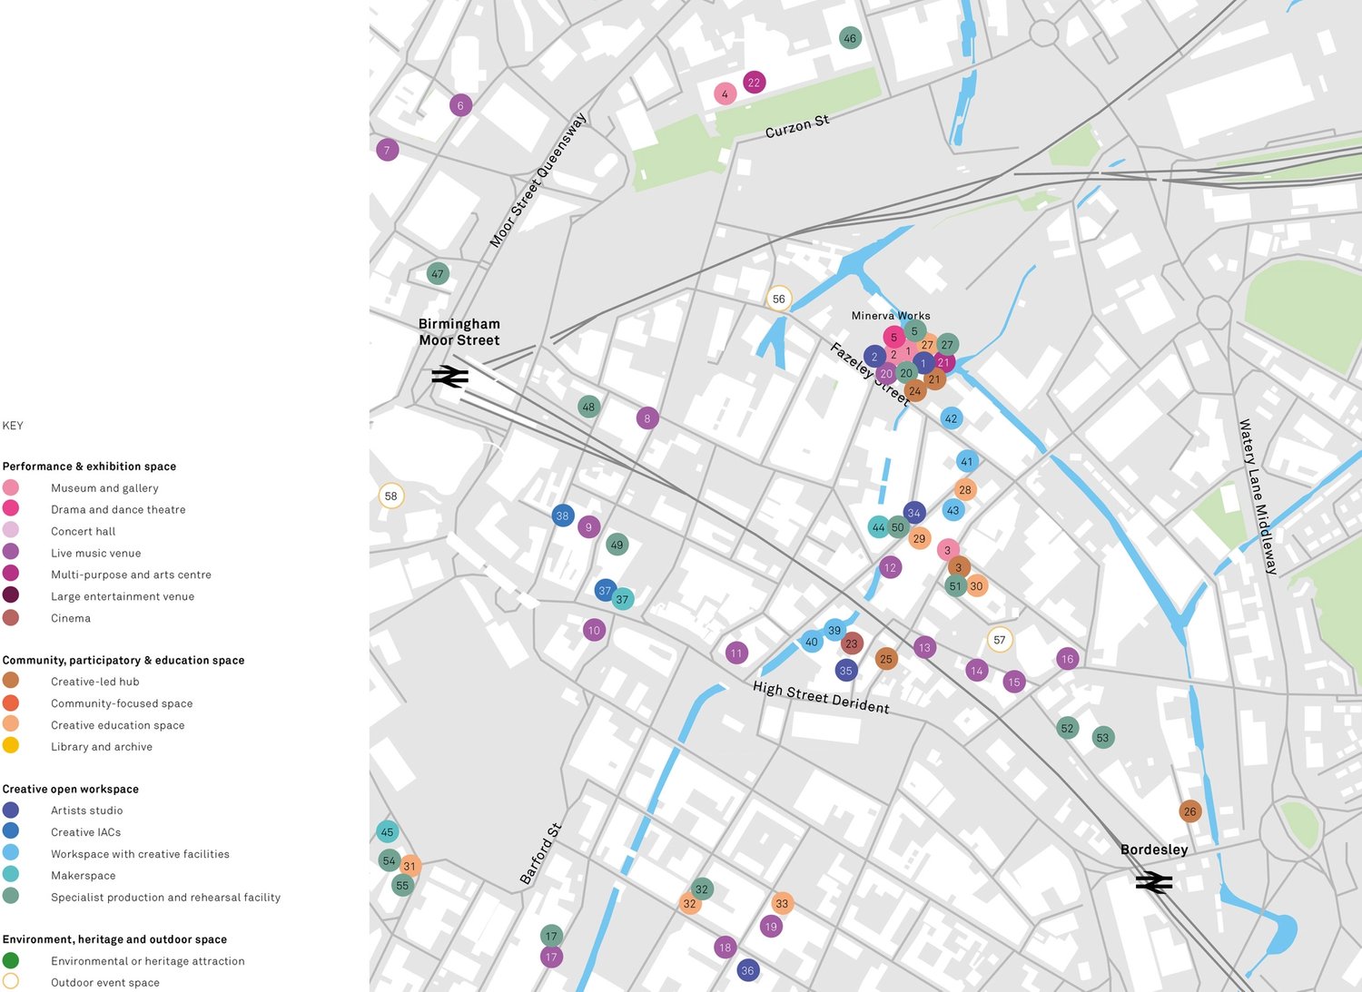
Task: Click outlined outdoor event marker 56
Action: (779, 299)
